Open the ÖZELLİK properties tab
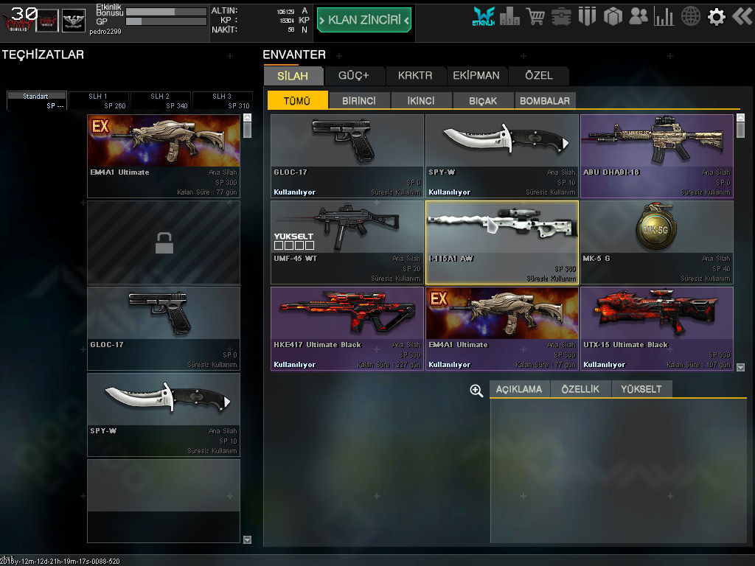Screen dimensions: 755x566 coord(580,389)
